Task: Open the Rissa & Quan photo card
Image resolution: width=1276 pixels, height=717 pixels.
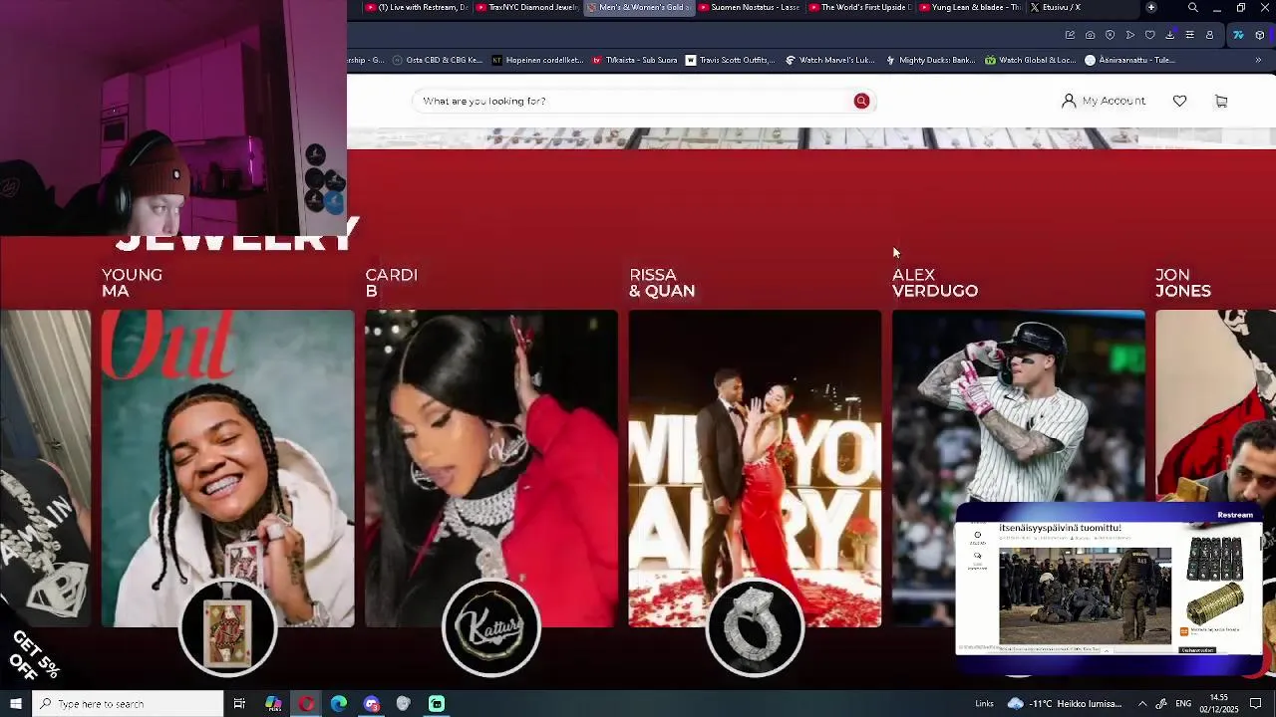Action: (x=755, y=468)
